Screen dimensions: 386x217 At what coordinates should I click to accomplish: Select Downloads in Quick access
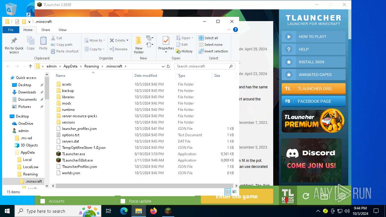[x=27, y=92]
